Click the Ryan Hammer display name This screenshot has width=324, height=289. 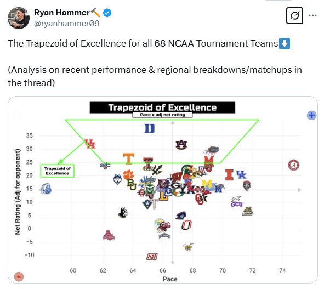[x=62, y=13]
